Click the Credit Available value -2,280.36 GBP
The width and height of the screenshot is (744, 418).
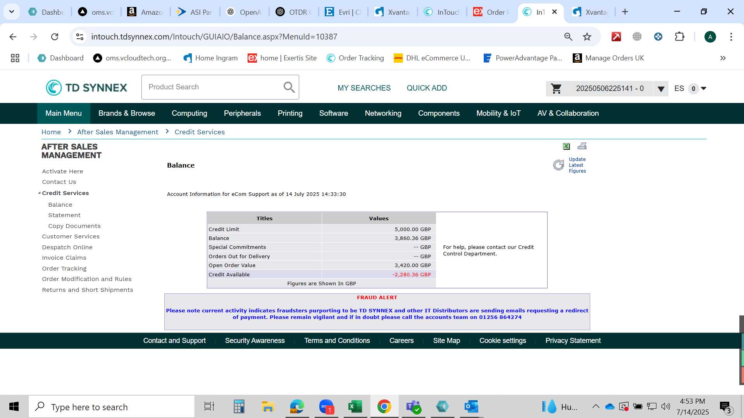[412, 274]
